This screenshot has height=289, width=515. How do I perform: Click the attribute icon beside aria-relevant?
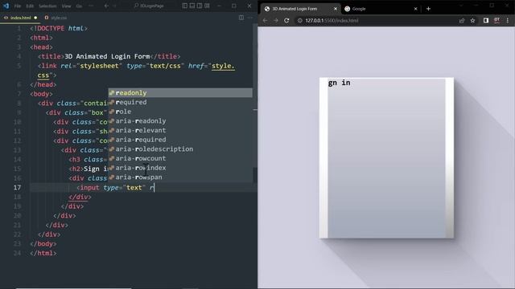(x=112, y=130)
